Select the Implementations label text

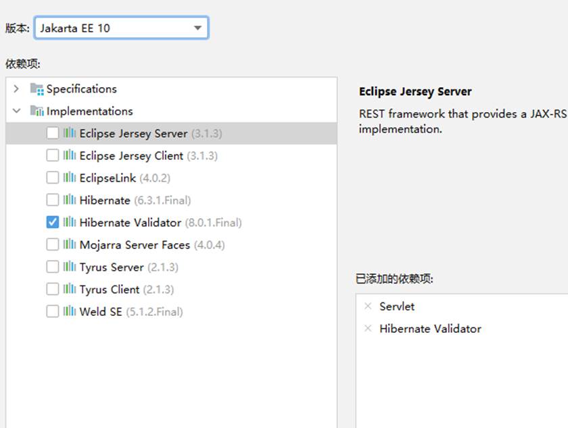89,111
